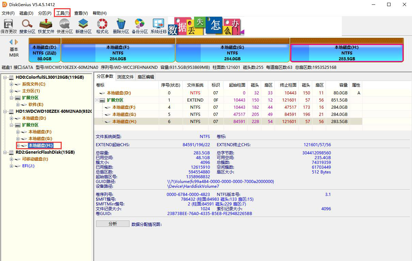Viewport: 412px width, 261px height.
Task: Open the 工具(T) menu
Action: pyautogui.click(x=62, y=13)
